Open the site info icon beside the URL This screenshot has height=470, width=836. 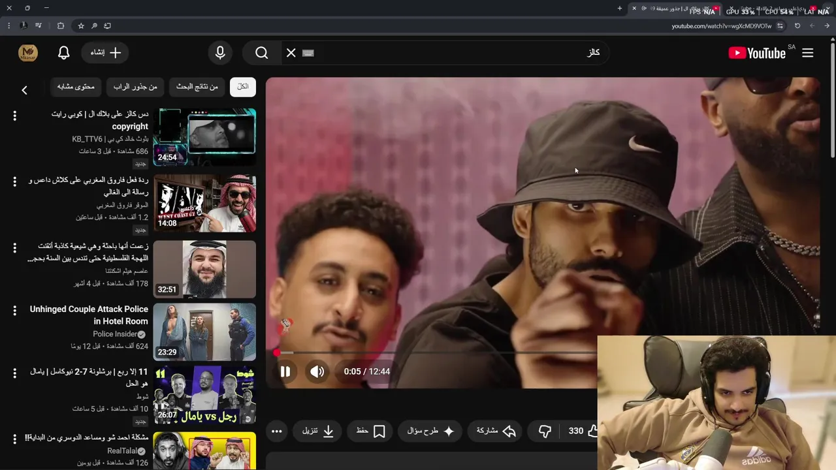click(780, 26)
